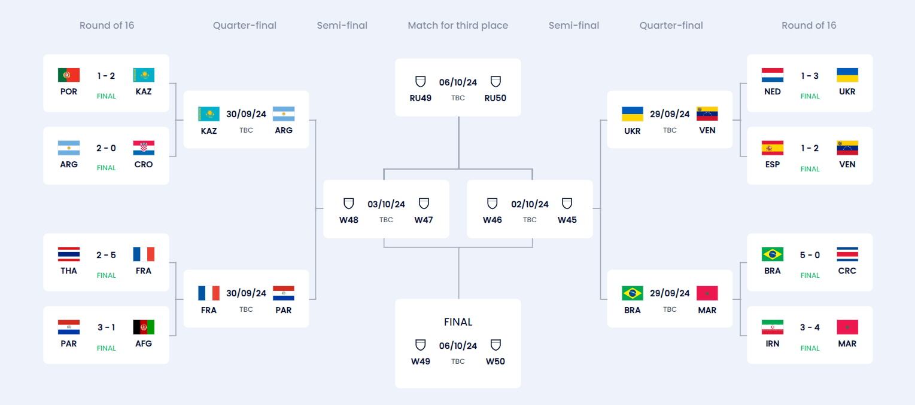Open the POR vs KAZ 1 - 2 score

pyautogui.click(x=106, y=76)
